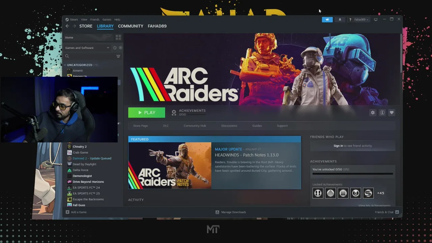This screenshot has height=243, width=432.
Task: Open the Friends menu
Action: (x=95, y=20)
